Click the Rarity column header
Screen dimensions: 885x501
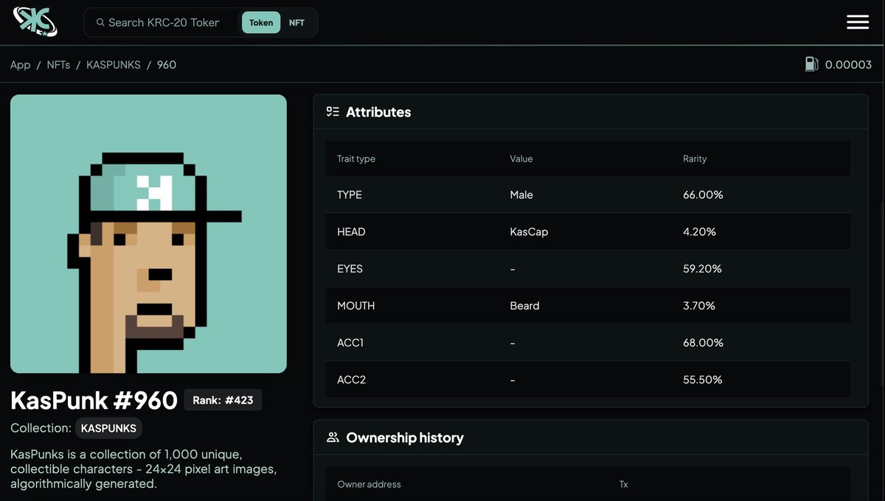[x=694, y=158]
